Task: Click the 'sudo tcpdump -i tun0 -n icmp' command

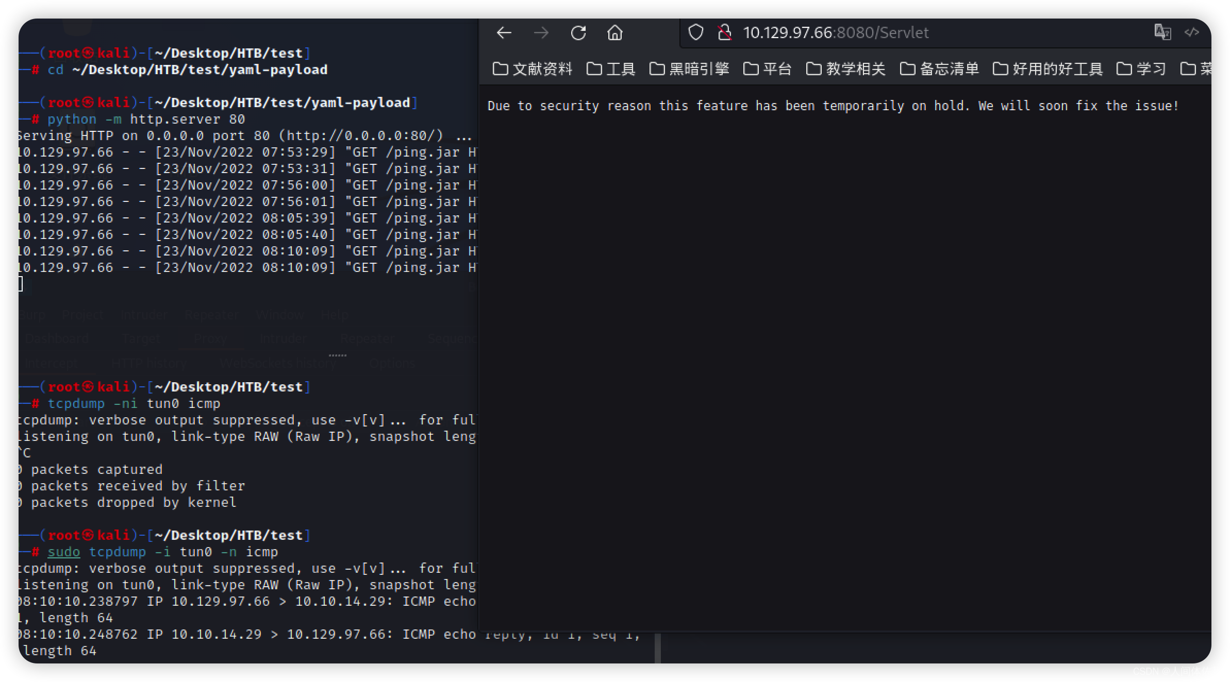Action: (x=162, y=552)
